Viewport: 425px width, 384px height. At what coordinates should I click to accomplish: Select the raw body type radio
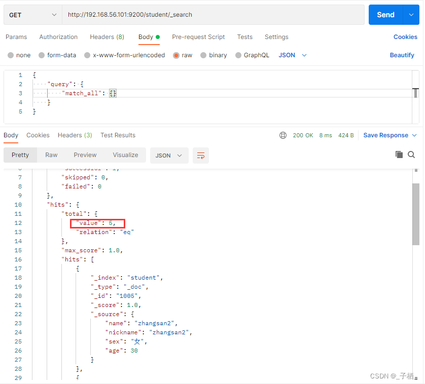tap(176, 55)
